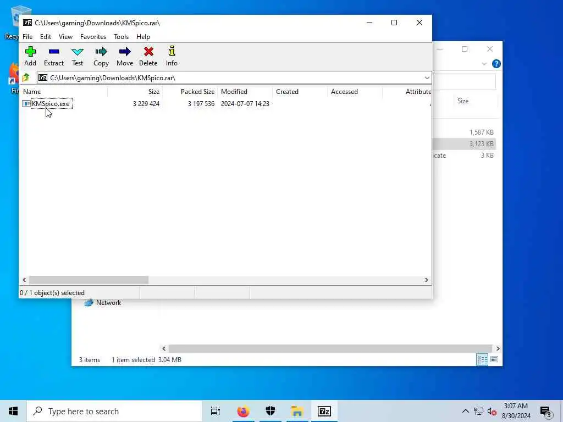Click the '0 / 1 object(s) selected' status text
563x422 pixels.
point(52,293)
